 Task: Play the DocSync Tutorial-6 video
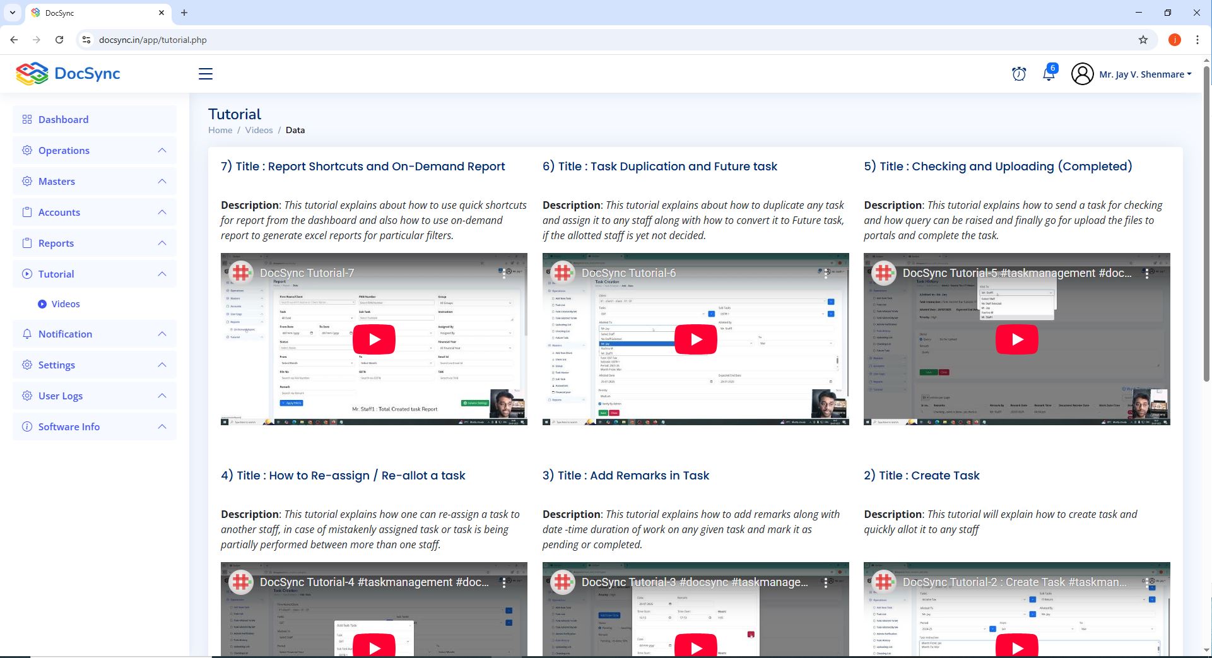pyautogui.click(x=695, y=339)
